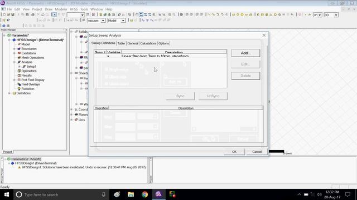
Task: Open the Tools menu
Action: pos(84,9)
